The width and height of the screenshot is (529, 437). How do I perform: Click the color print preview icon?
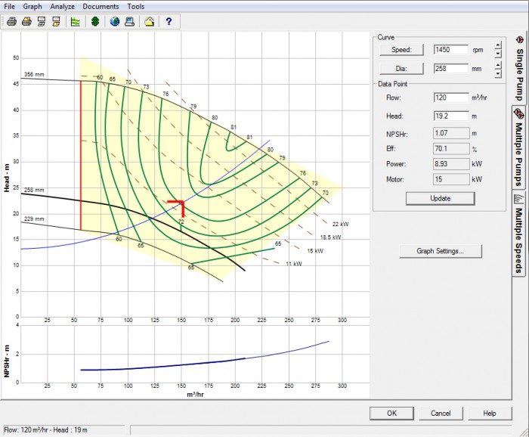[57, 22]
